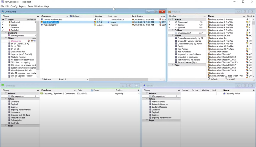Click Refresh in the Products window
Image resolution: width=256 pixels, height=147 pixels.
[x=213, y=79]
